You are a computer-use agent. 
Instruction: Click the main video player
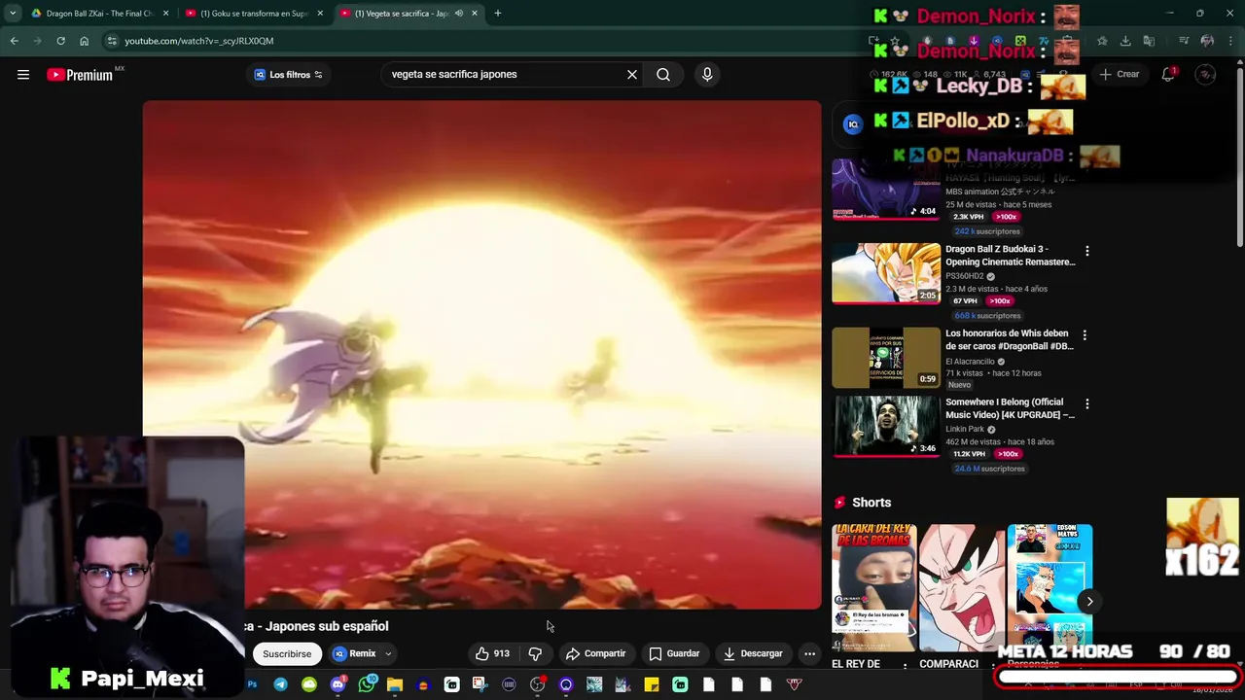481,355
